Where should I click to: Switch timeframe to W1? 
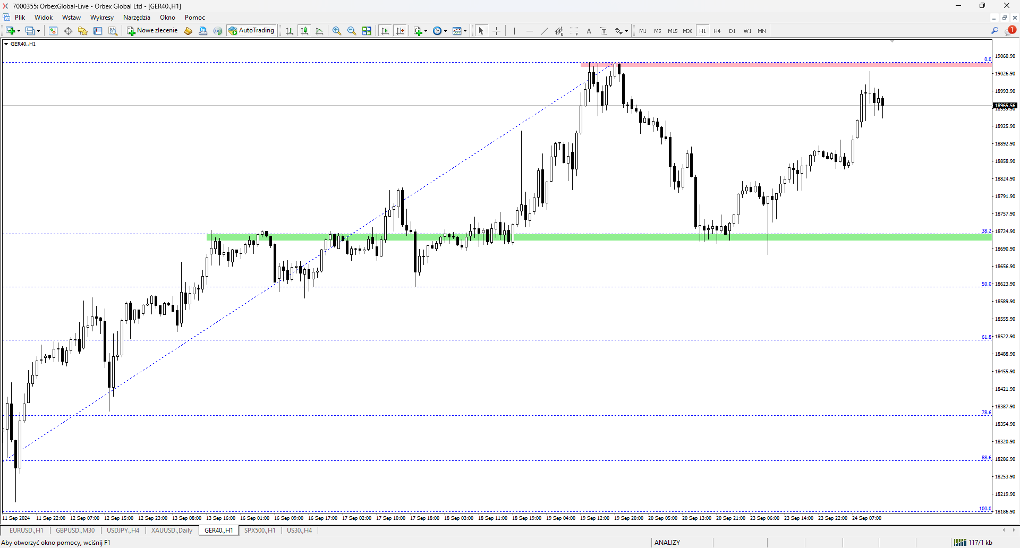point(747,31)
